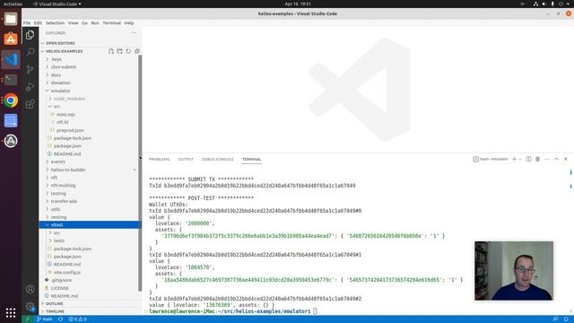Screen dimensions: 574x323
Task: Open Google Chrome from dock
Action: [x=11, y=100]
